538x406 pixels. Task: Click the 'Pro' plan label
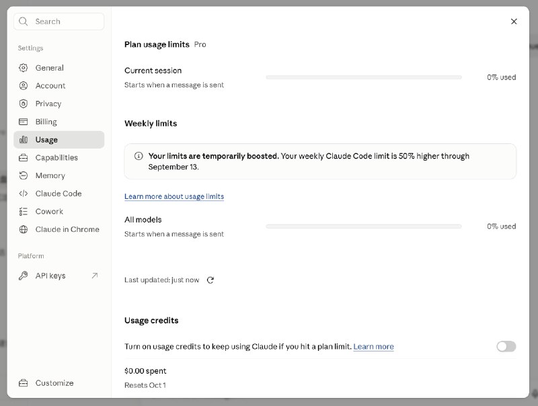pos(200,44)
